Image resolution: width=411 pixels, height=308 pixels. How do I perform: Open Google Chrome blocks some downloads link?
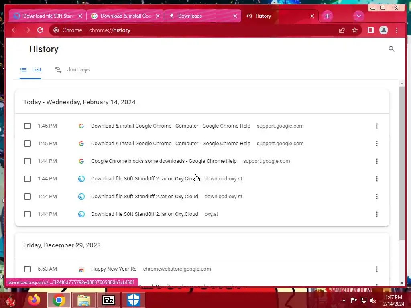coord(164,161)
